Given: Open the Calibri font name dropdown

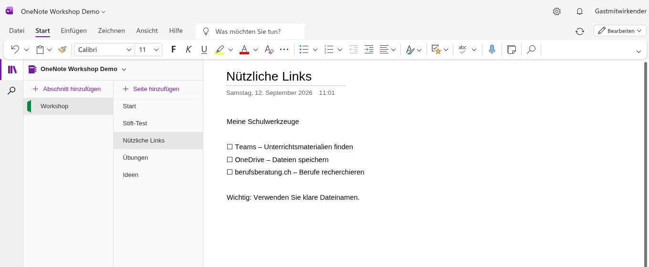Looking at the screenshot, I should click(x=105, y=50).
